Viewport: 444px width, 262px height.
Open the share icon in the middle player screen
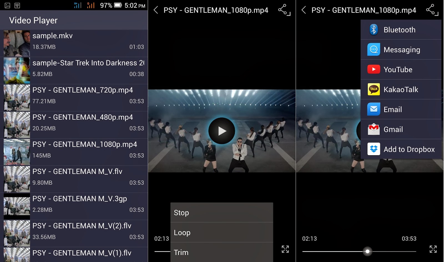pyautogui.click(x=284, y=10)
